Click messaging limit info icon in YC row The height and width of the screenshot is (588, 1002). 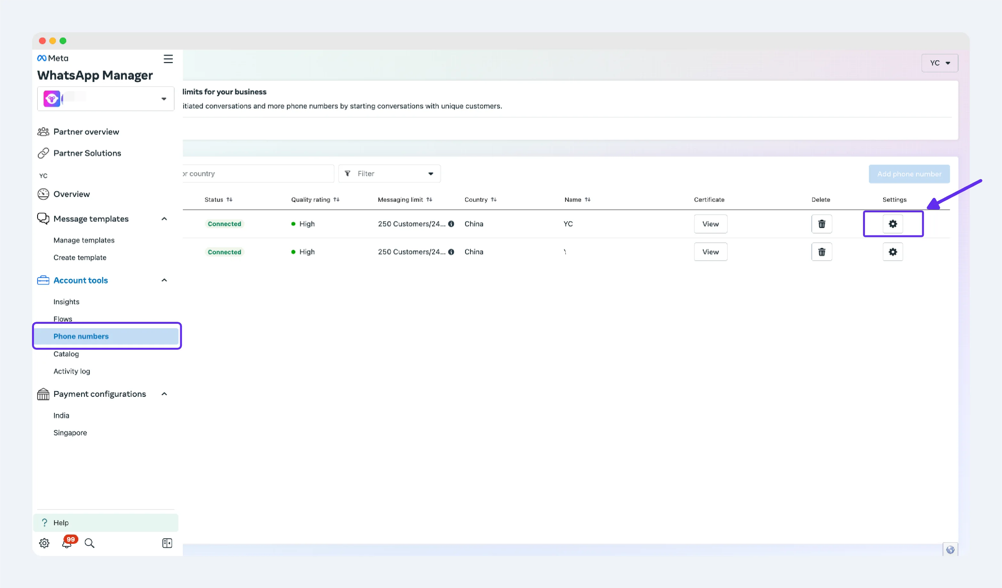click(x=451, y=224)
